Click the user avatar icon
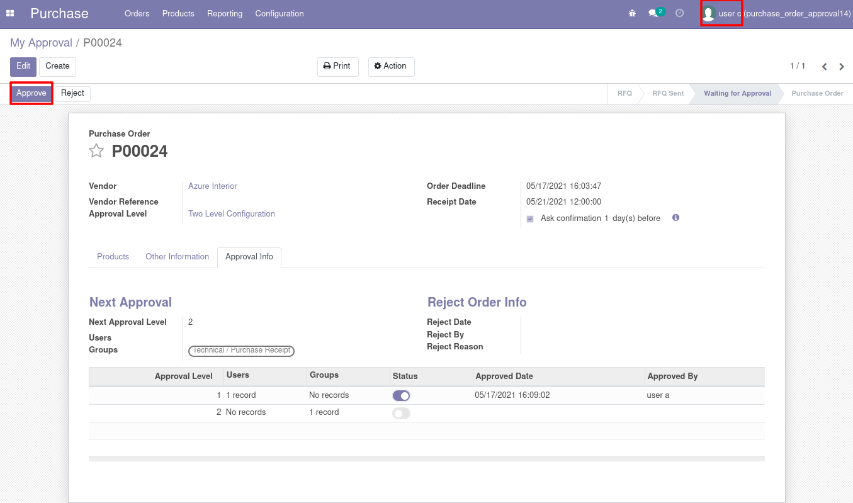The height and width of the screenshot is (503, 853). (x=709, y=14)
